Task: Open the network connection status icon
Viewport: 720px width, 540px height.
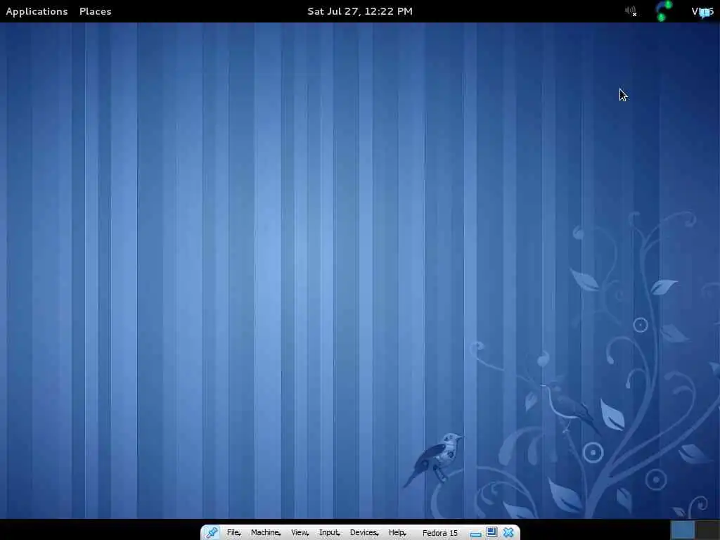Action: pos(664,11)
